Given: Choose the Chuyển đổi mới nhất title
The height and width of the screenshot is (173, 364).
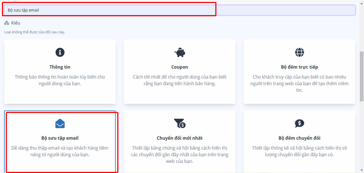Looking at the screenshot, I should coord(180,138).
